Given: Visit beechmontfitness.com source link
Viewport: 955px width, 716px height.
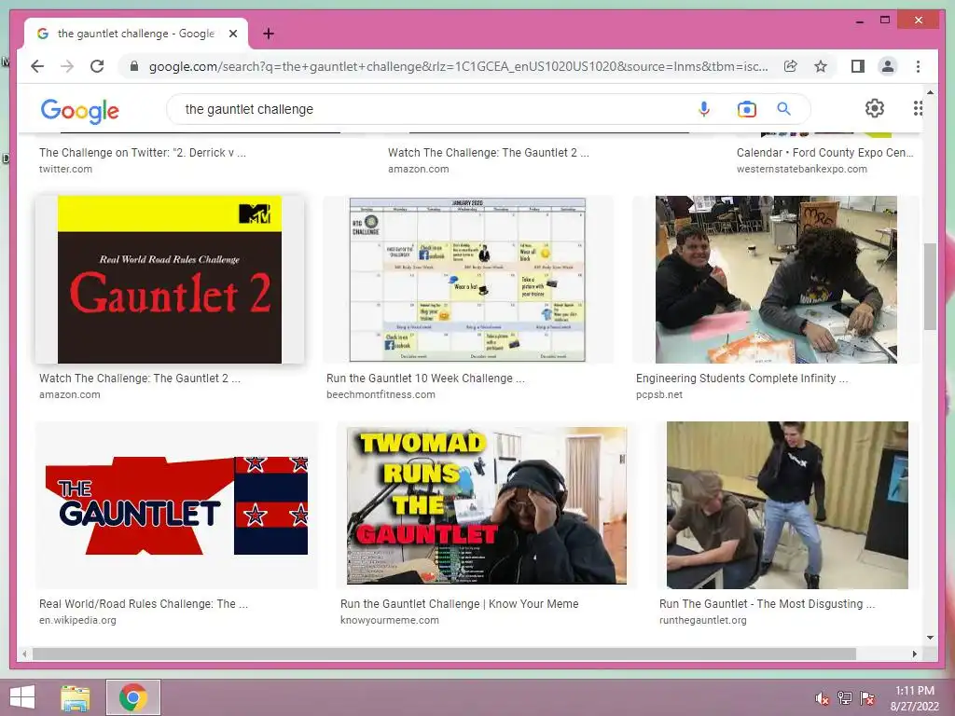Looking at the screenshot, I should tap(381, 394).
